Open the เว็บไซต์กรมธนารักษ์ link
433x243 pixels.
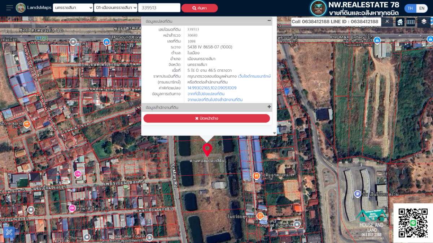(x=254, y=76)
